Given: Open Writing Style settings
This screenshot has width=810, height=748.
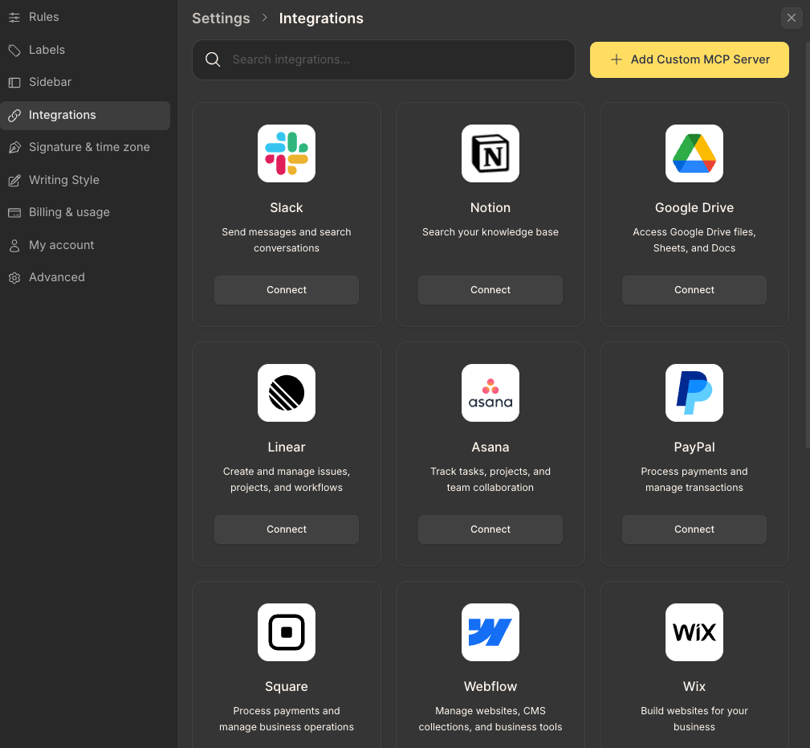Looking at the screenshot, I should pyautogui.click(x=64, y=180).
